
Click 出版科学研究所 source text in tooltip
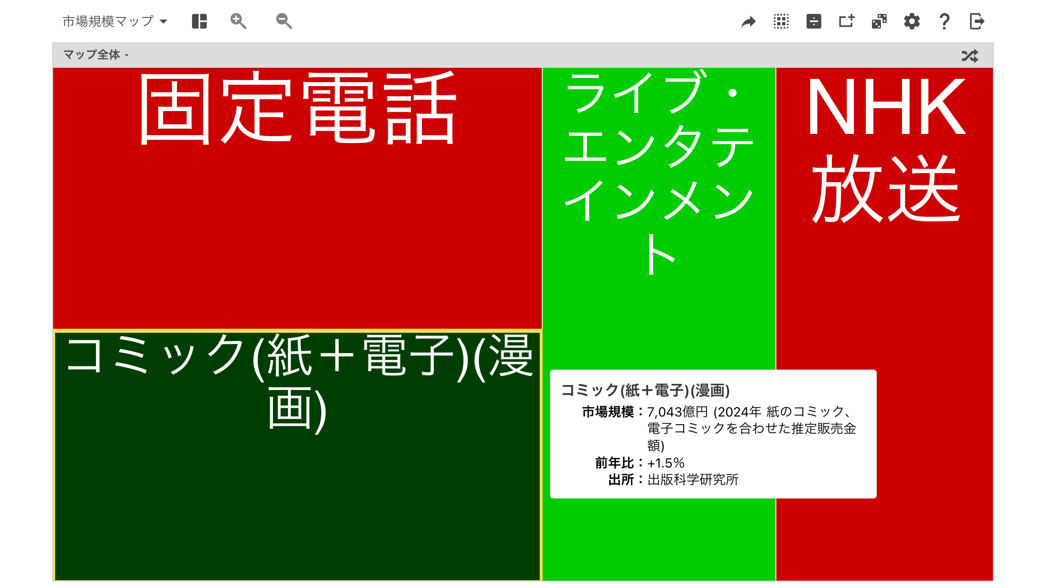pyautogui.click(x=693, y=479)
